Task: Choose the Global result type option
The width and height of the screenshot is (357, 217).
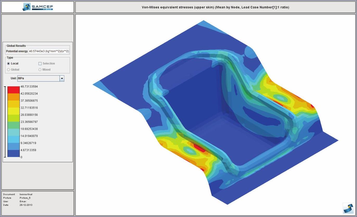Action: click(x=9, y=70)
